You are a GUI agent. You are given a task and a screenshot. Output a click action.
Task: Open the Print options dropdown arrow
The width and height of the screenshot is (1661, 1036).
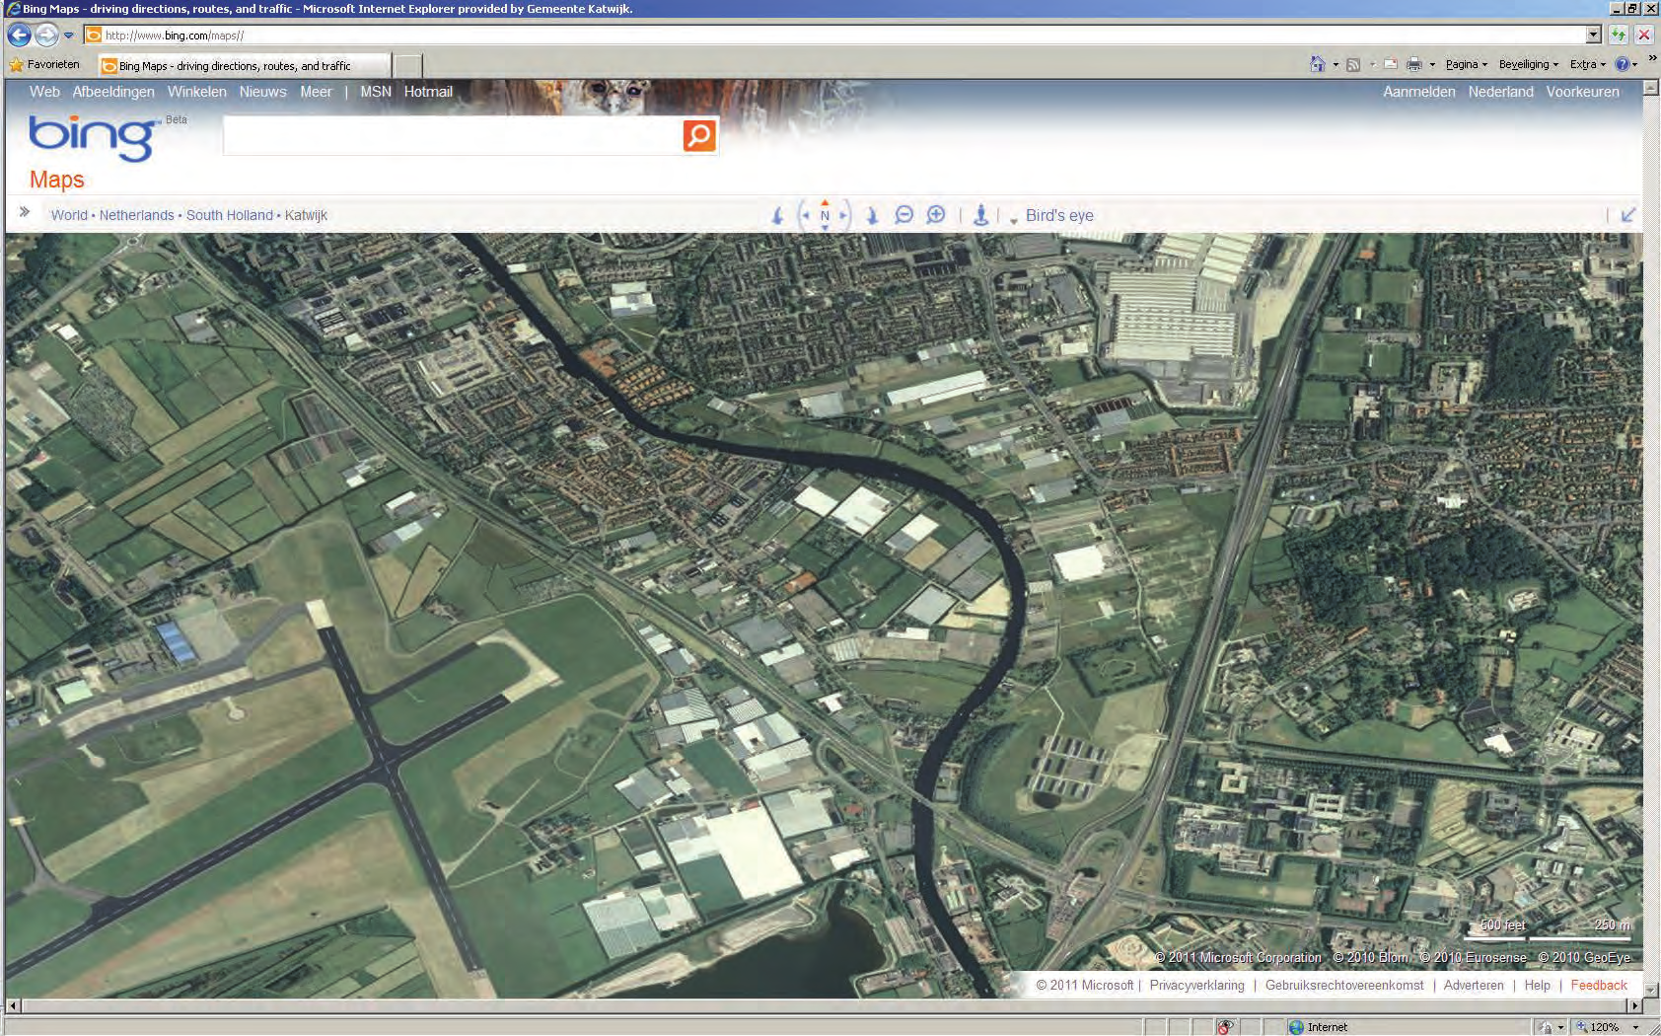pyautogui.click(x=1432, y=65)
